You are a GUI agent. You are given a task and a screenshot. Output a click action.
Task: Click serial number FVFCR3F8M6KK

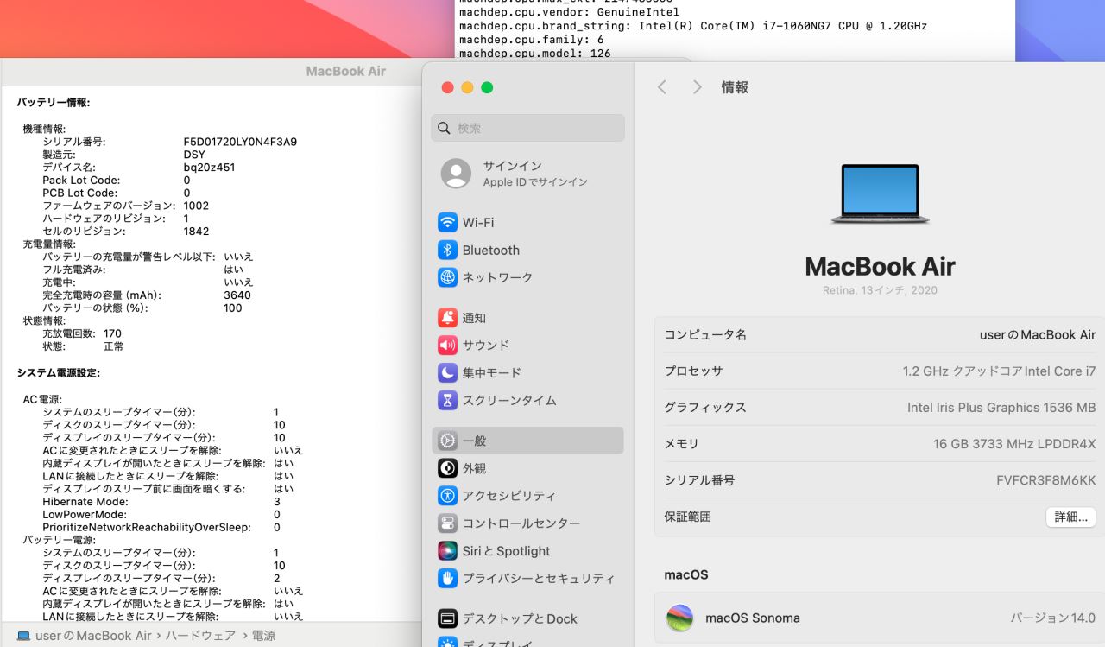(1046, 480)
